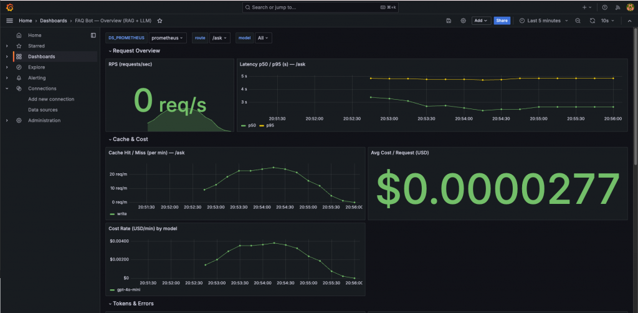
Task: Expand the Administration section chevron
Action: (7, 120)
